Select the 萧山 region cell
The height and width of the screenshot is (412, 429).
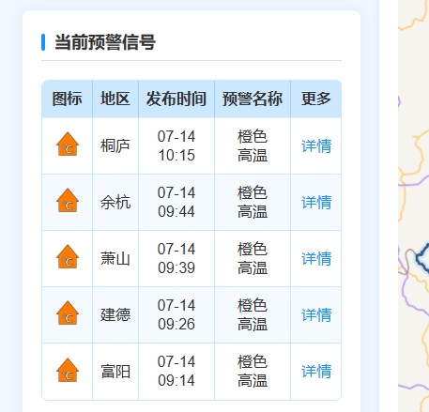pos(115,259)
